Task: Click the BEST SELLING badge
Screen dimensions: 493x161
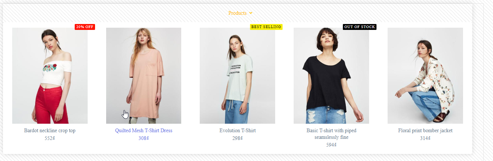Action: pos(266,27)
